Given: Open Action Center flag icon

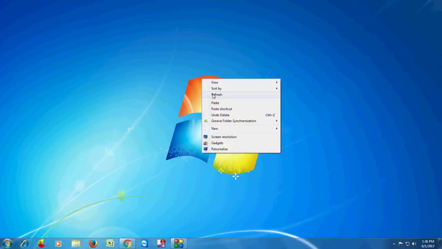Looking at the screenshot, I should click(x=401, y=244).
